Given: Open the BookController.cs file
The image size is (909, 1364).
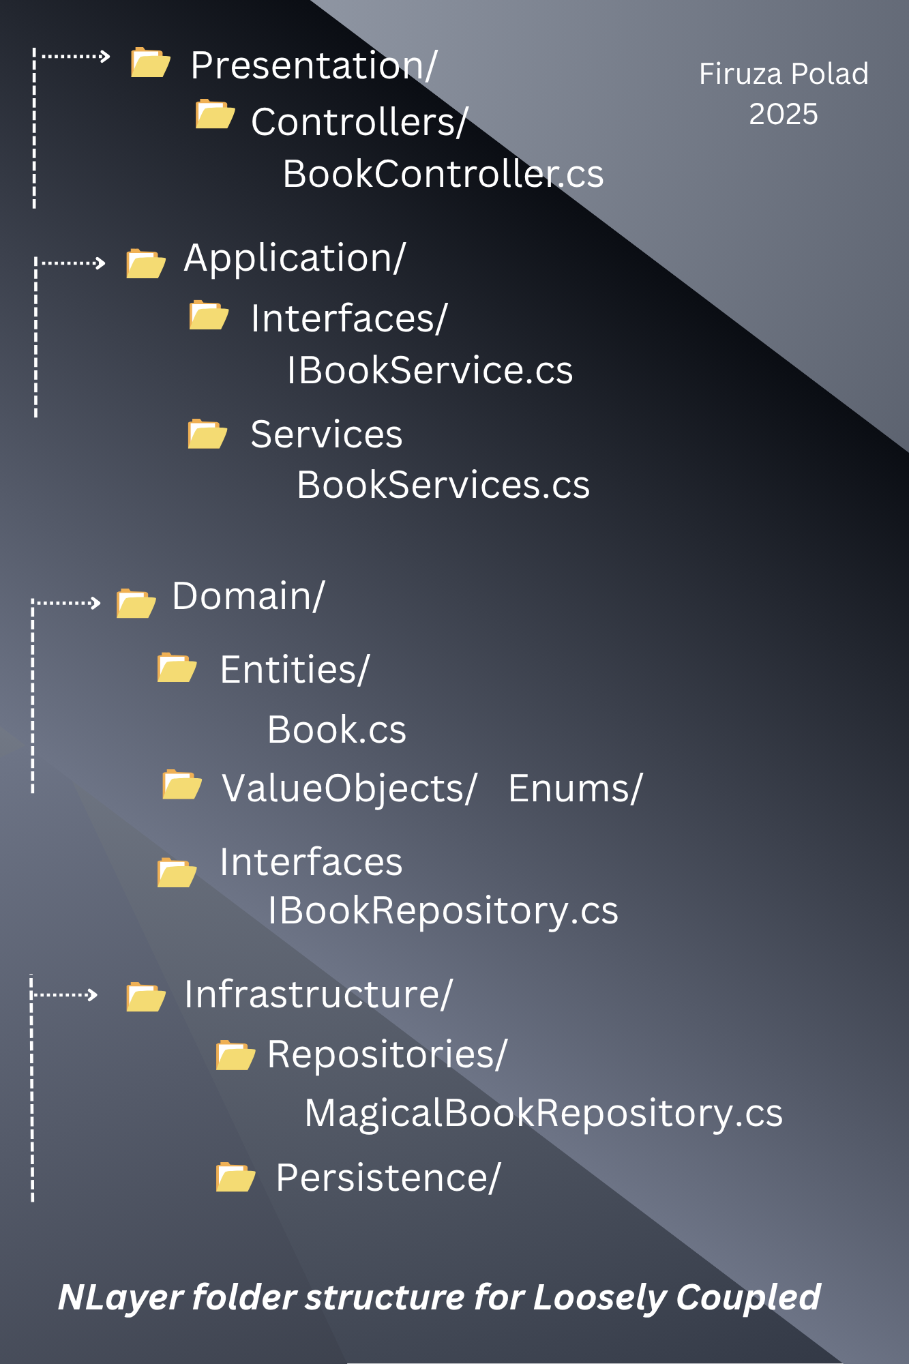Looking at the screenshot, I should (x=443, y=174).
